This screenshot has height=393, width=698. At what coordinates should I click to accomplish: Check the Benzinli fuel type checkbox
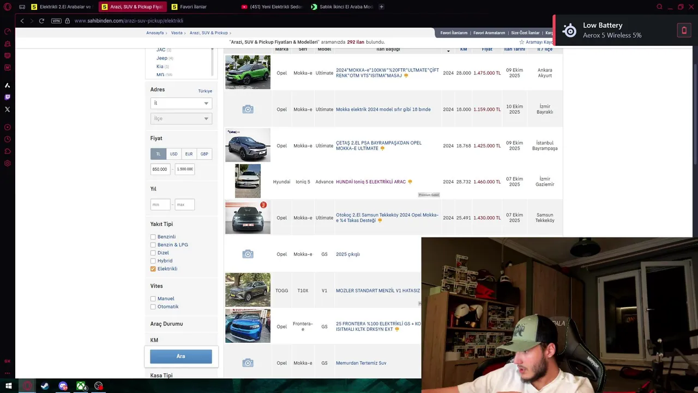point(153,237)
